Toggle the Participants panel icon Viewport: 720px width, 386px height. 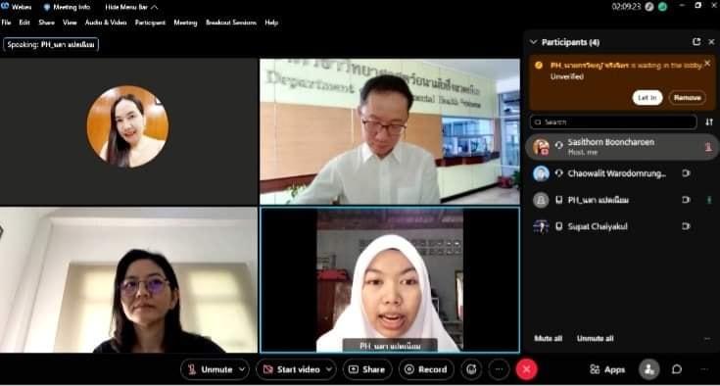[648, 369]
